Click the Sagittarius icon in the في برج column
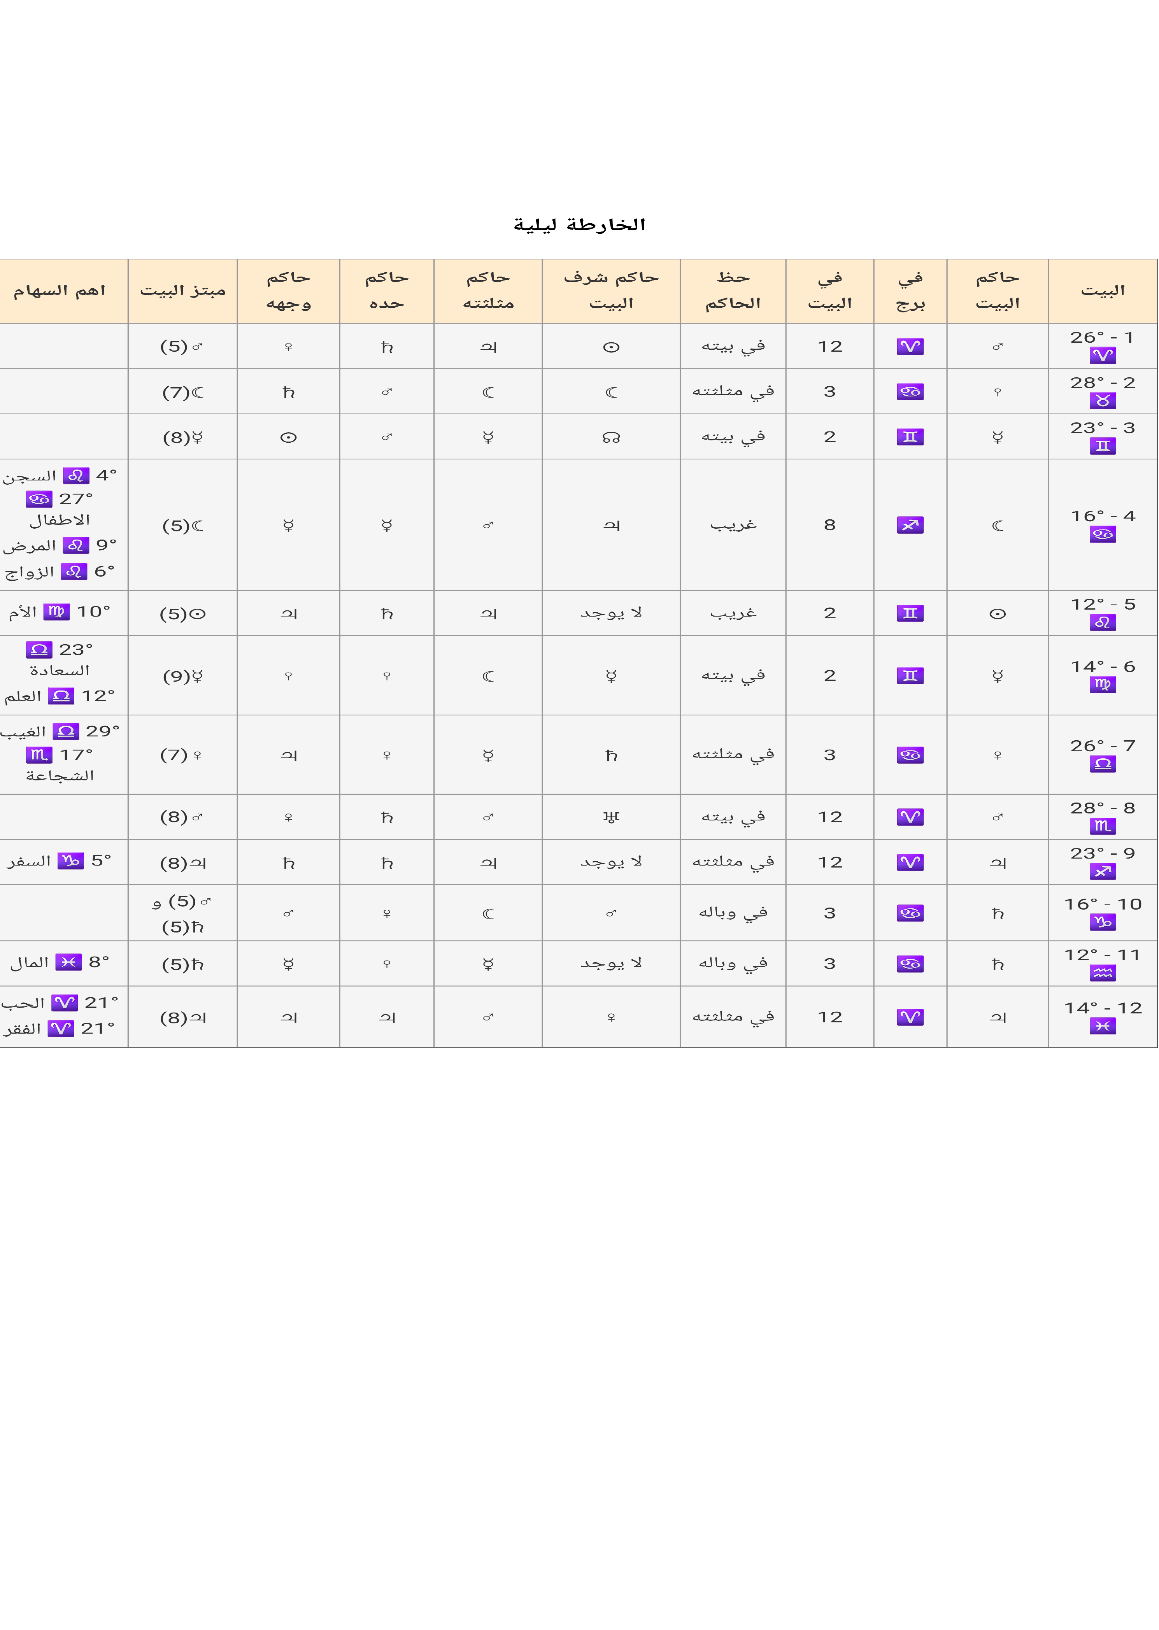The height and width of the screenshot is (1630, 1159). point(910,525)
